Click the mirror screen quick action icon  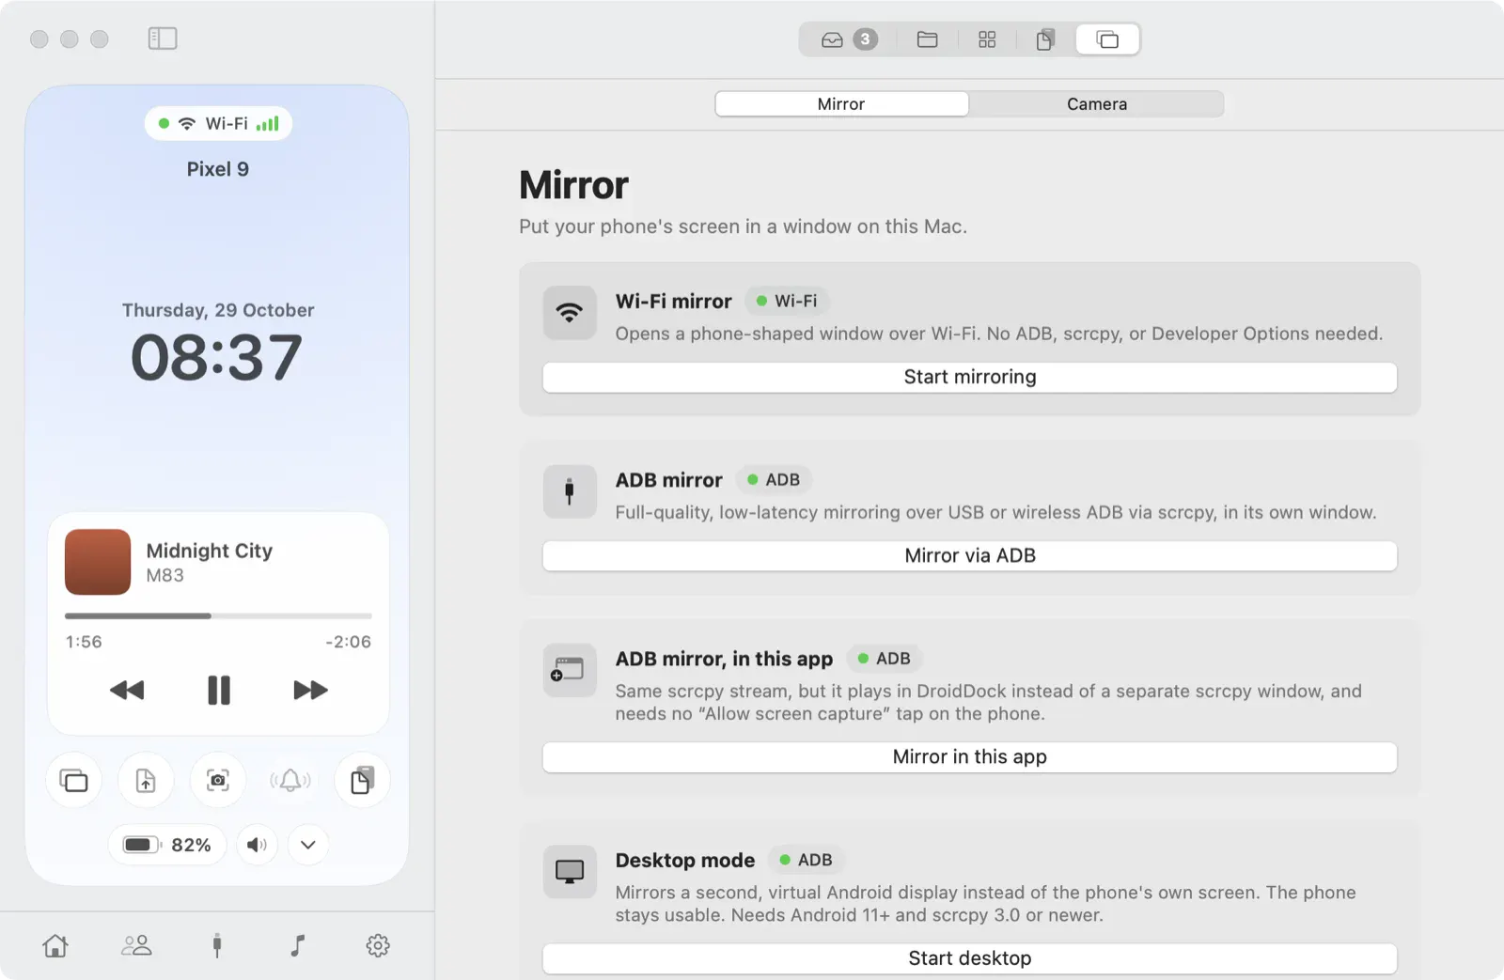(73, 781)
